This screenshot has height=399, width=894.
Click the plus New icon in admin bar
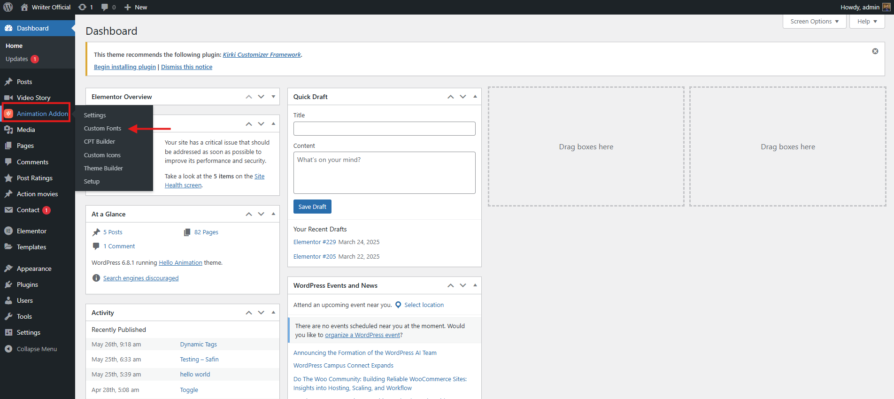127,7
